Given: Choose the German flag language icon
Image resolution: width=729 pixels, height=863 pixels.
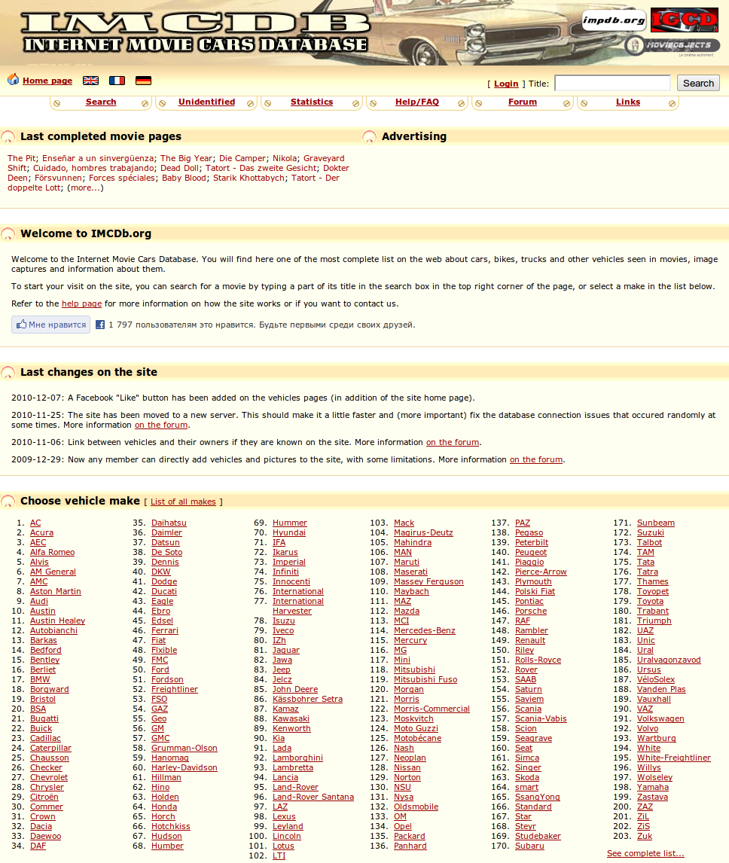Looking at the screenshot, I should [x=143, y=81].
